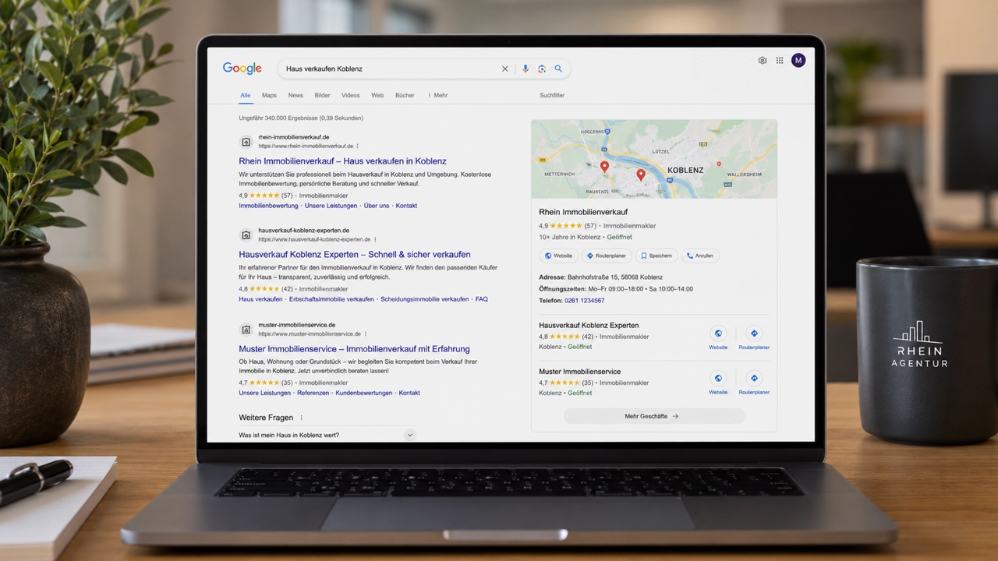Click the Website globe icon for Hausverkauf Koblenz Experten
Viewport: 998px width, 561px height.
coord(718,333)
